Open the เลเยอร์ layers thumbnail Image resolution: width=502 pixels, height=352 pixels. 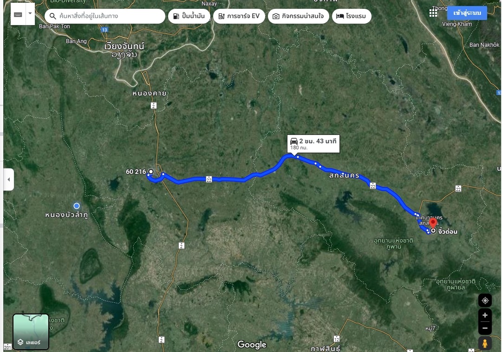(31, 332)
